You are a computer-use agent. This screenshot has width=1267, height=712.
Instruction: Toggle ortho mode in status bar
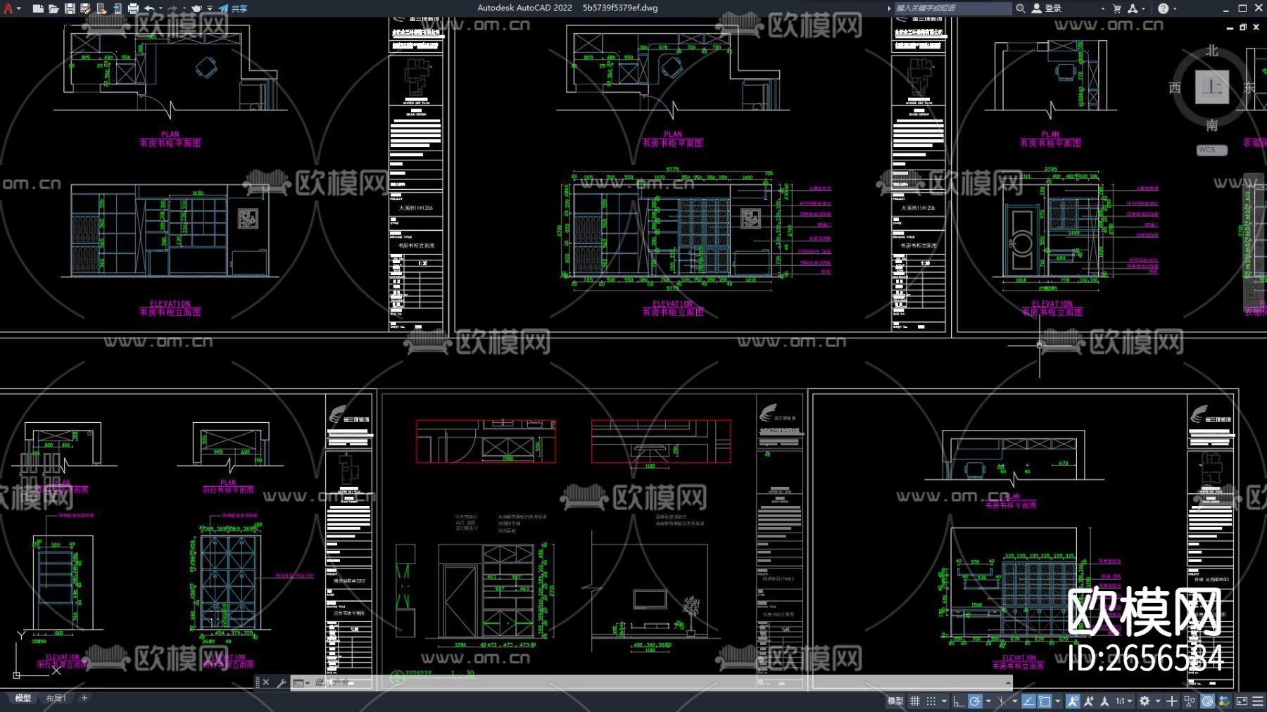(959, 701)
